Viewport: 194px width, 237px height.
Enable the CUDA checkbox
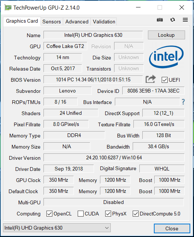pyautogui.click(x=81, y=214)
